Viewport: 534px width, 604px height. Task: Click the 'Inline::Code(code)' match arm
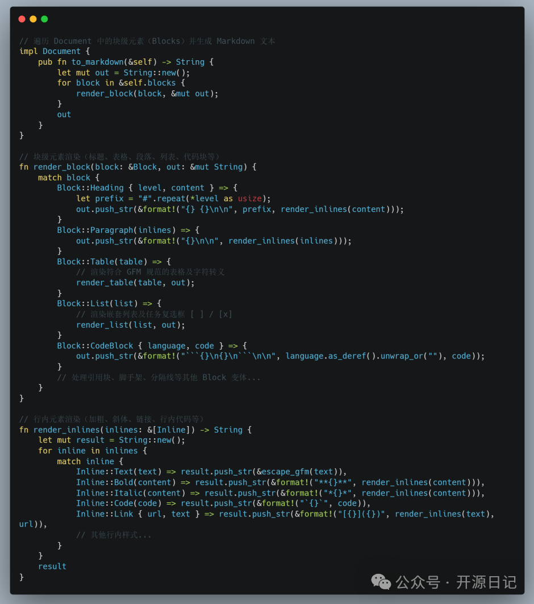pyautogui.click(x=223, y=503)
